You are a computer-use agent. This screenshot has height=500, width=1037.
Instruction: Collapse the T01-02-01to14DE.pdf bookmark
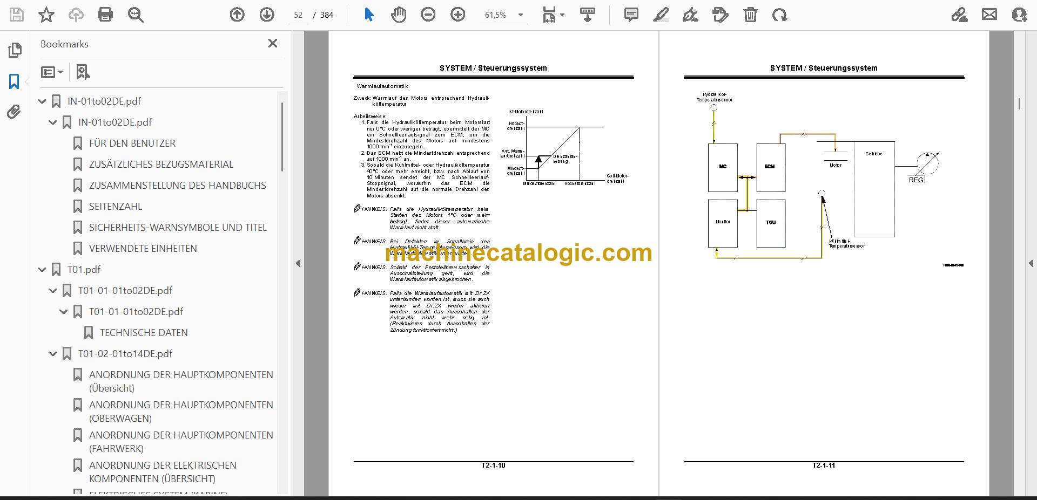tap(53, 354)
